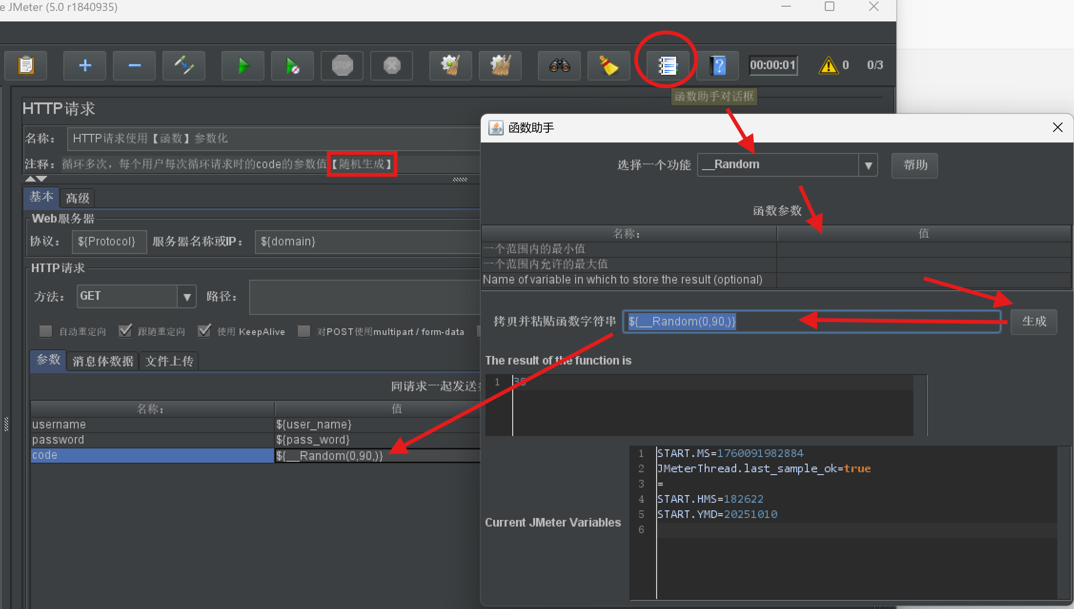Viewport: 1074px width, 609px height.
Task: Click the Clear all icon
Action: (500, 65)
